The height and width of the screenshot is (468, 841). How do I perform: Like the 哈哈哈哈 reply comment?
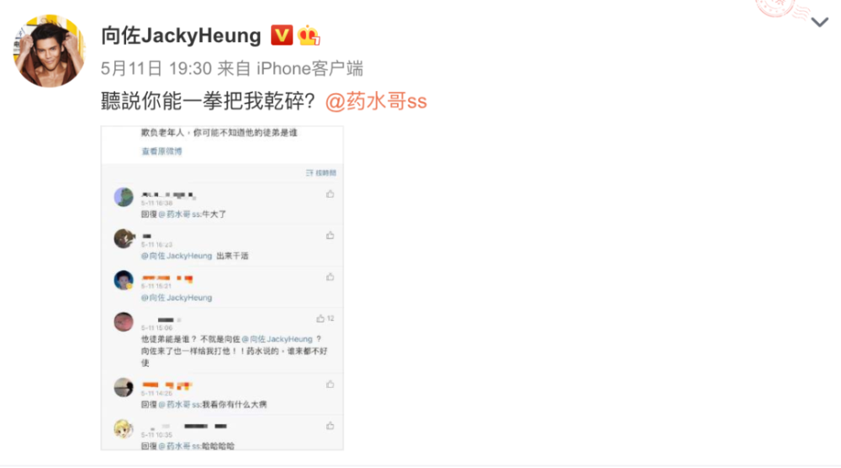point(330,426)
